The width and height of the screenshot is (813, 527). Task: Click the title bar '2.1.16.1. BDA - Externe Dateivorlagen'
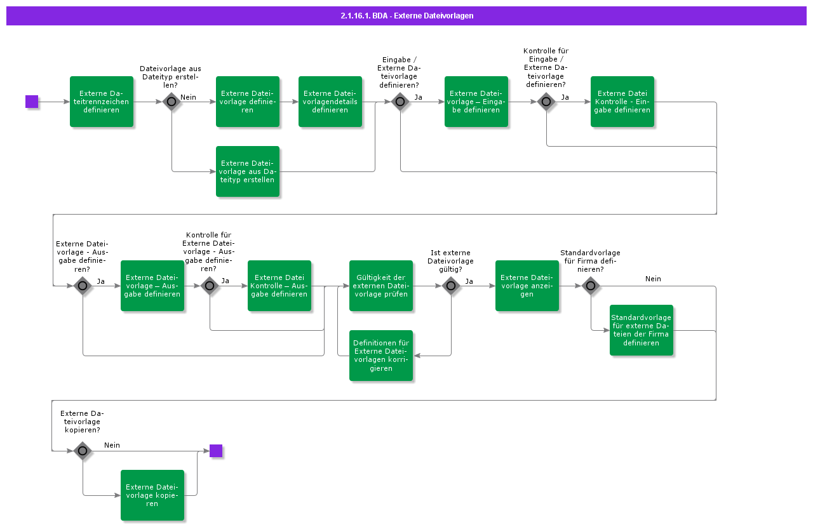tap(406, 16)
